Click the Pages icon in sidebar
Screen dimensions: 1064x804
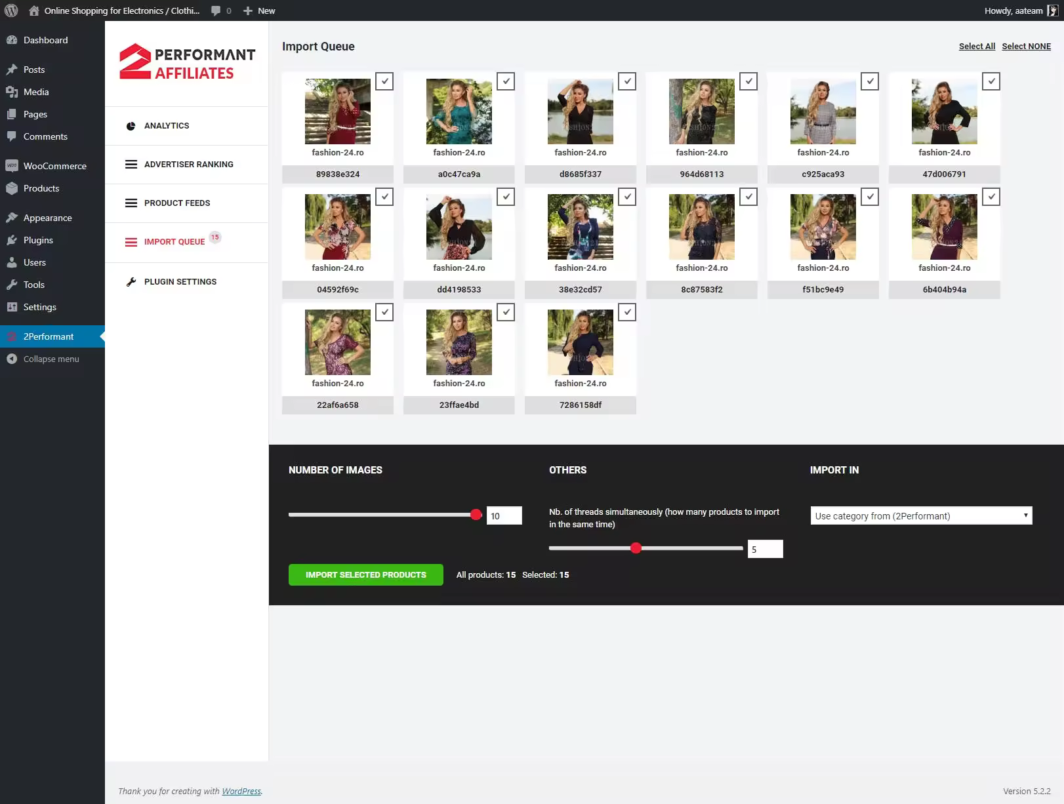(x=12, y=114)
